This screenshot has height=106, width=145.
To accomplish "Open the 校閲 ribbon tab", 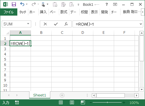I will pos(84,12).
